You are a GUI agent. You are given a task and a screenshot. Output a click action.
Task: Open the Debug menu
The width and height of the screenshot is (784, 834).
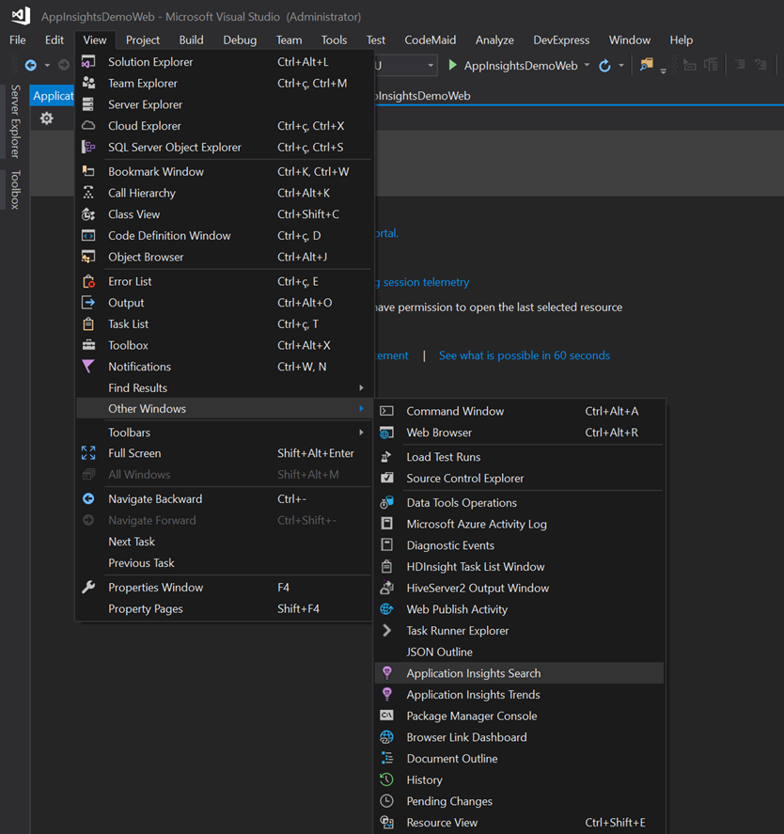pos(240,39)
